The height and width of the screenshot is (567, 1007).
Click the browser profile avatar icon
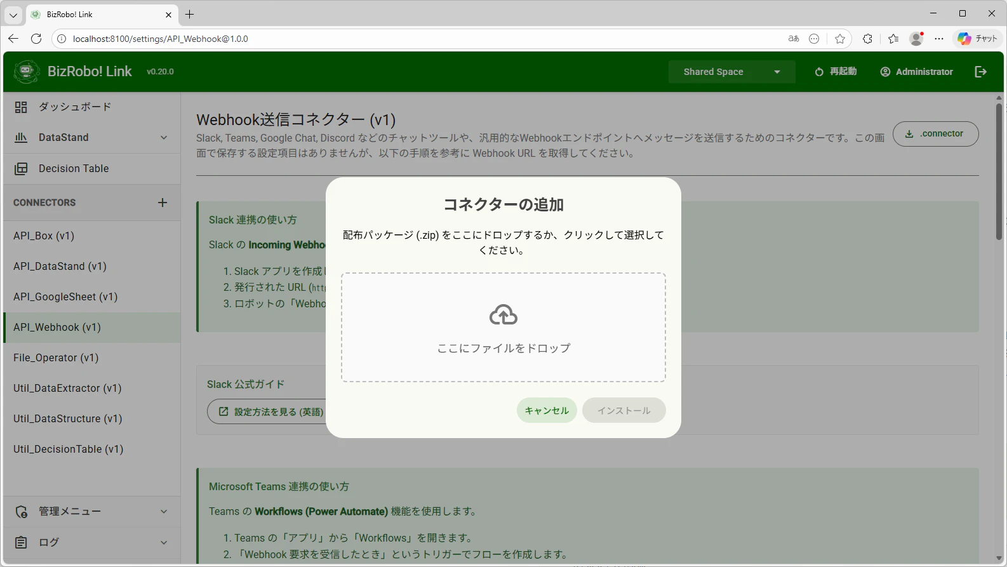tap(916, 39)
